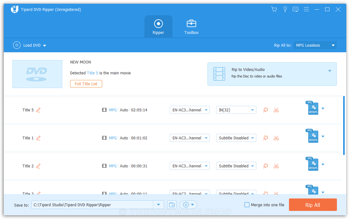Open the output folder browse icon
The image size is (350, 219).
coord(172,205)
